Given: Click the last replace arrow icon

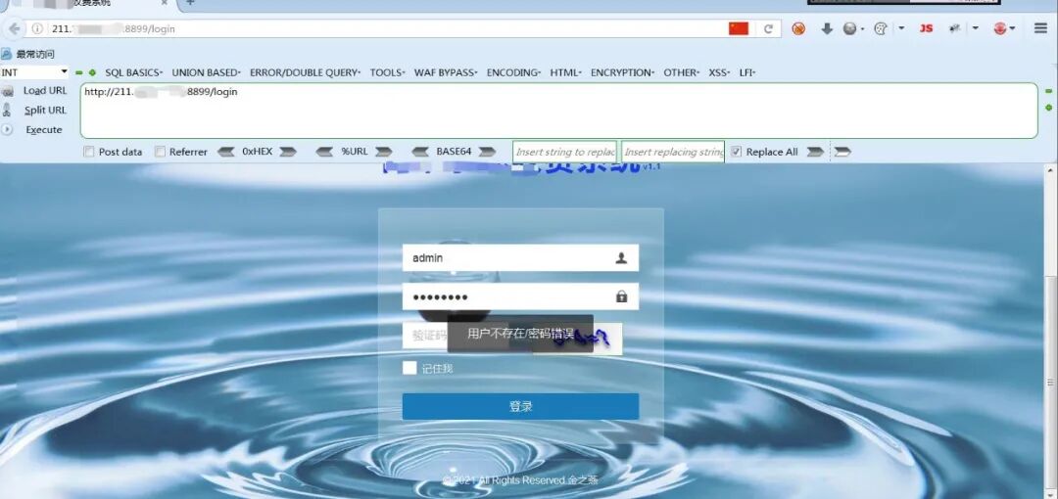Looking at the screenshot, I should [x=842, y=152].
